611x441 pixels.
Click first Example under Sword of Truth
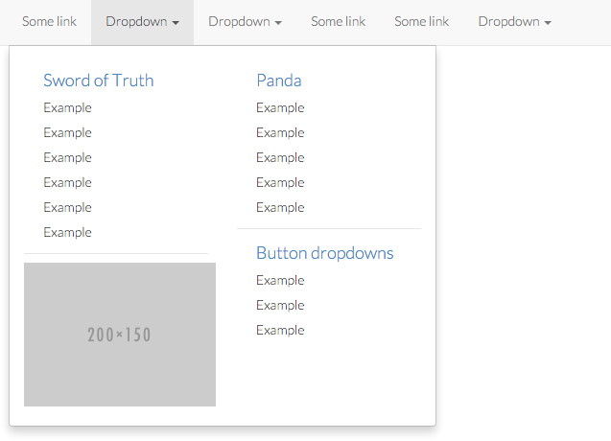67,107
